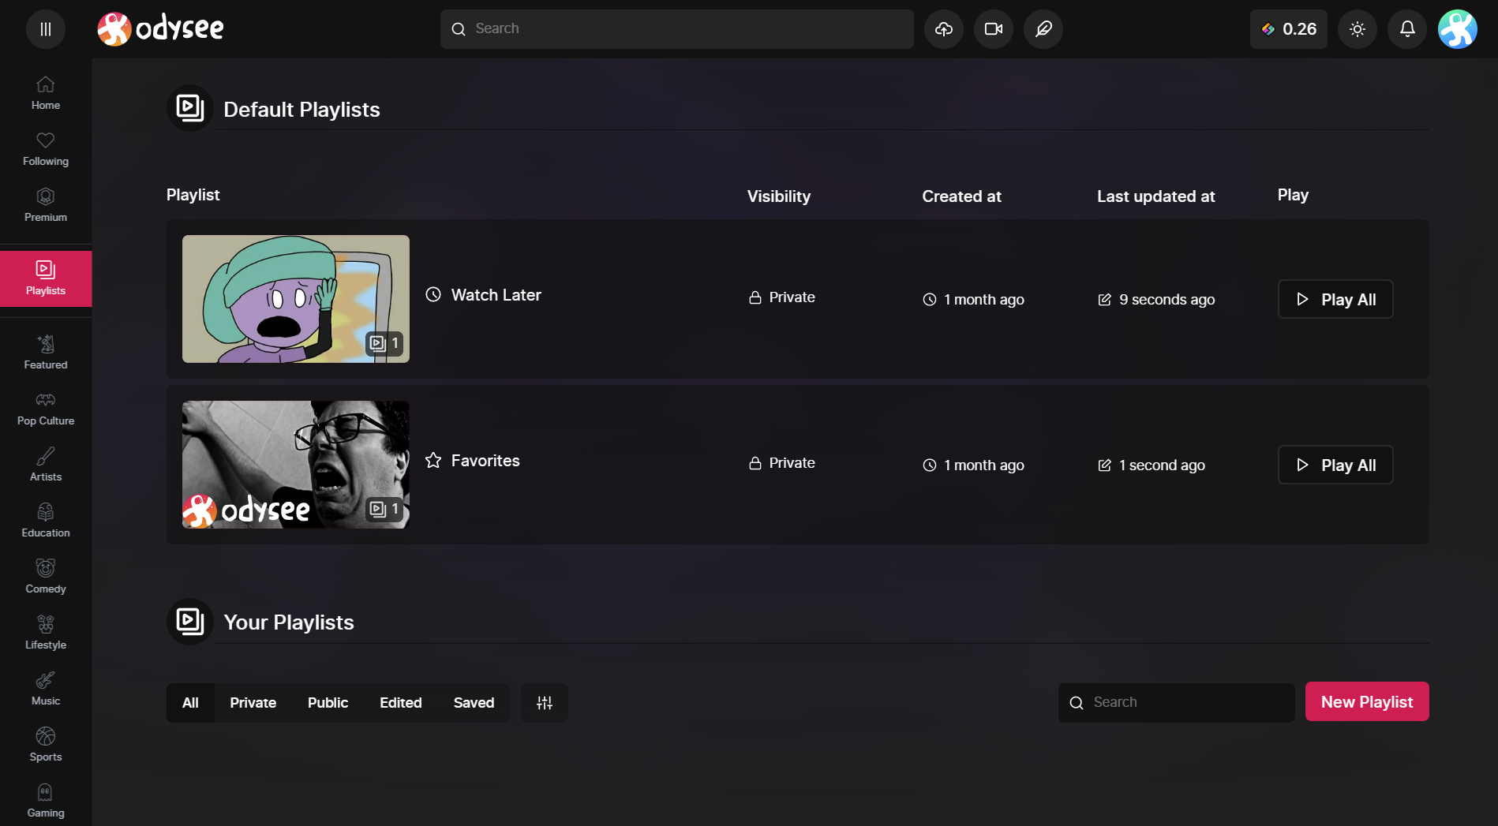Toggle the sidebar menu button
Screen dimensions: 1498x826
(x=46, y=29)
